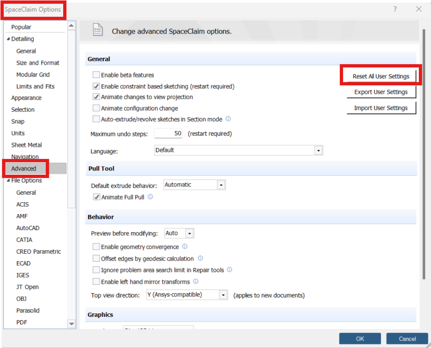Open the help question mark icon
Image resolution: width=431 pixels, height=348 pixels.
coord(395,9)
